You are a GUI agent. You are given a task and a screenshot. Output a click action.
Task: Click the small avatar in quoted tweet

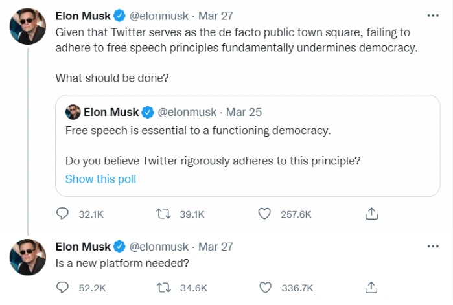coord(73,112)
